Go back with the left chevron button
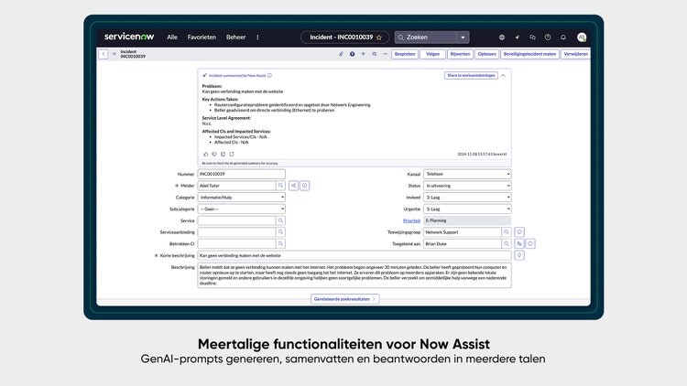The width and height of the screenshot is (687, 386). pos(104,54)
